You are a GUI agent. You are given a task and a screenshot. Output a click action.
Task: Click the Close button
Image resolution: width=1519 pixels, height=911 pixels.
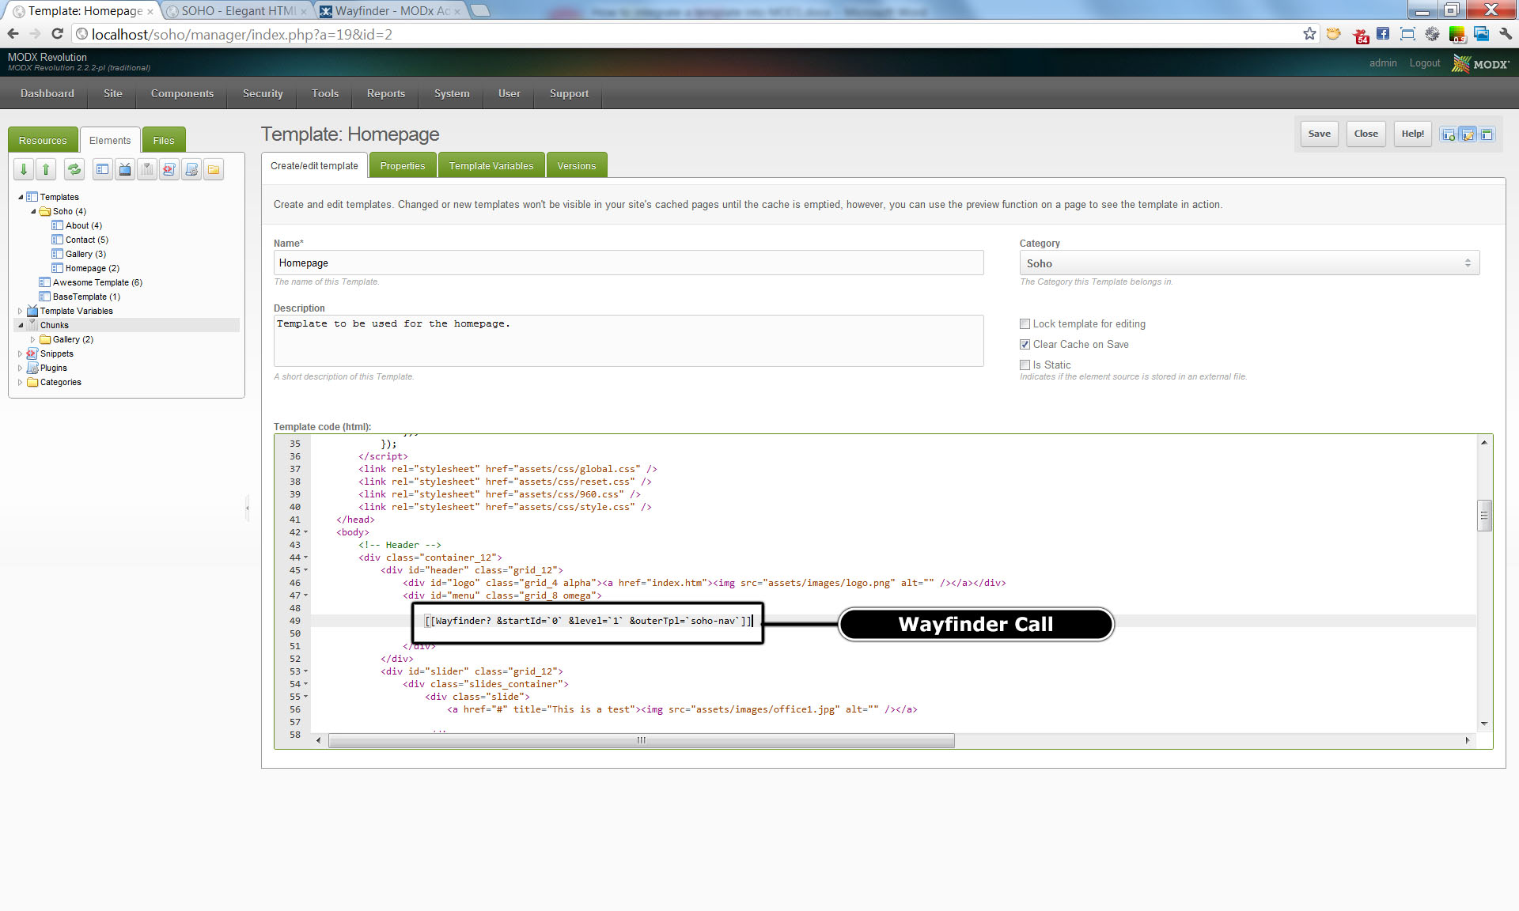coord(1366,134)
